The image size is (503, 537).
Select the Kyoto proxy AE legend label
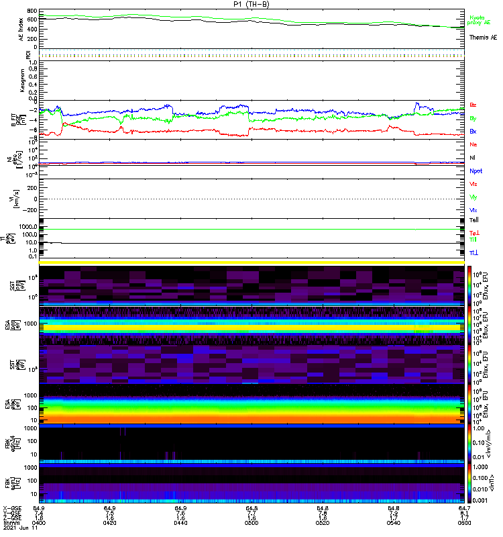pyautogui.click(x=478, y=20)
